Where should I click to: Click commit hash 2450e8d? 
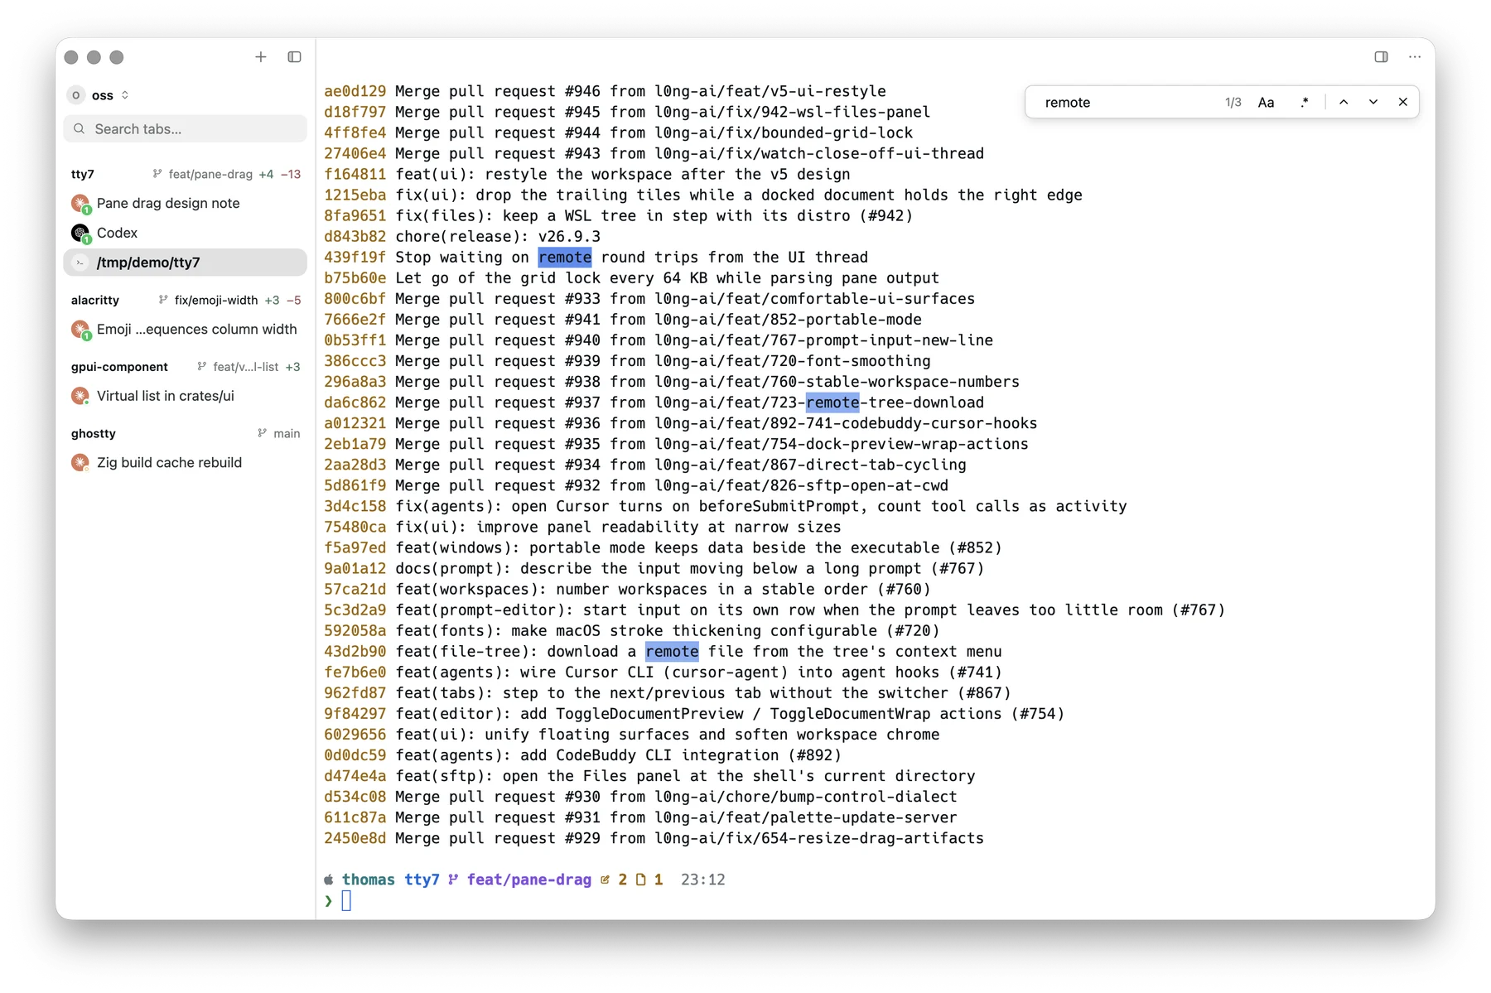(x=355, y=838)
